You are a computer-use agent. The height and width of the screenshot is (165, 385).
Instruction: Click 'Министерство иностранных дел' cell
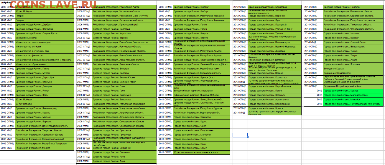point(44,42)
